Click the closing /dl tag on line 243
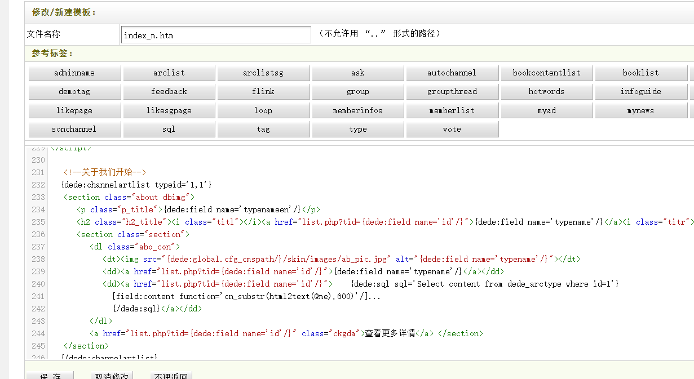Screen dimensions: 694x379 [100, 321]
